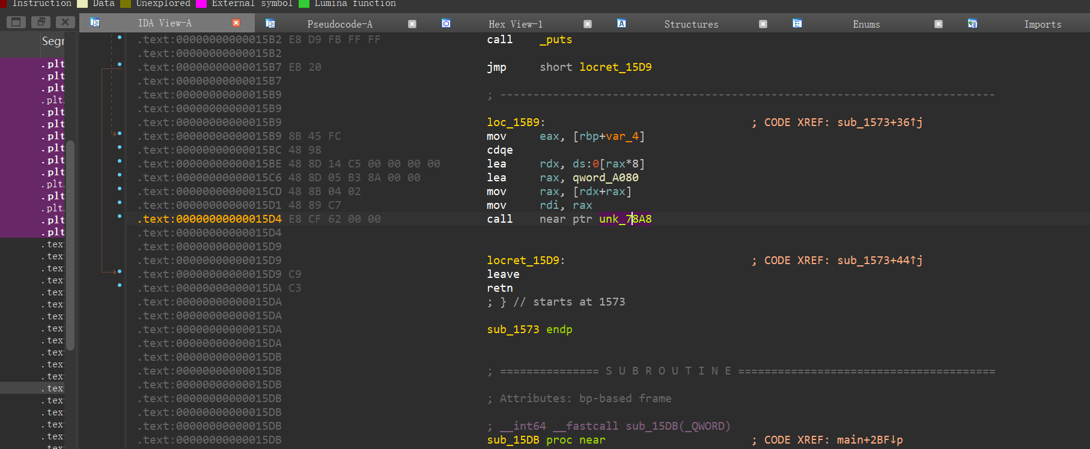Click the Data legend color swatch

82,4
